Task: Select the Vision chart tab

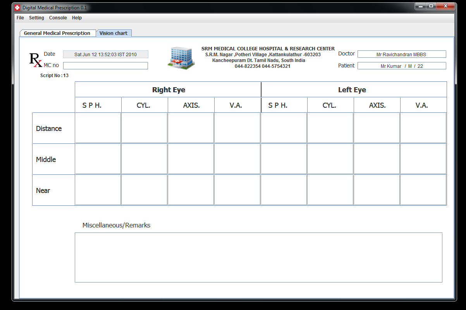Action: coord(114,33)
